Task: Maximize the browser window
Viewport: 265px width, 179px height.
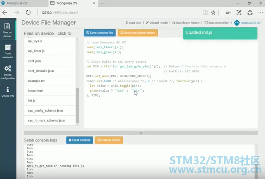Action: (x=249, y=3)
